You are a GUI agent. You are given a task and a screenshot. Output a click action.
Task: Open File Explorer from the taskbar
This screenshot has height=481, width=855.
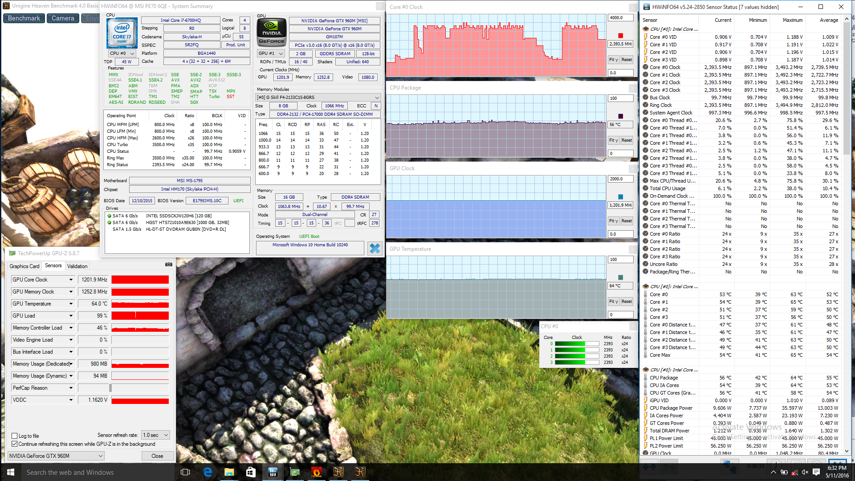coord(229,472)
